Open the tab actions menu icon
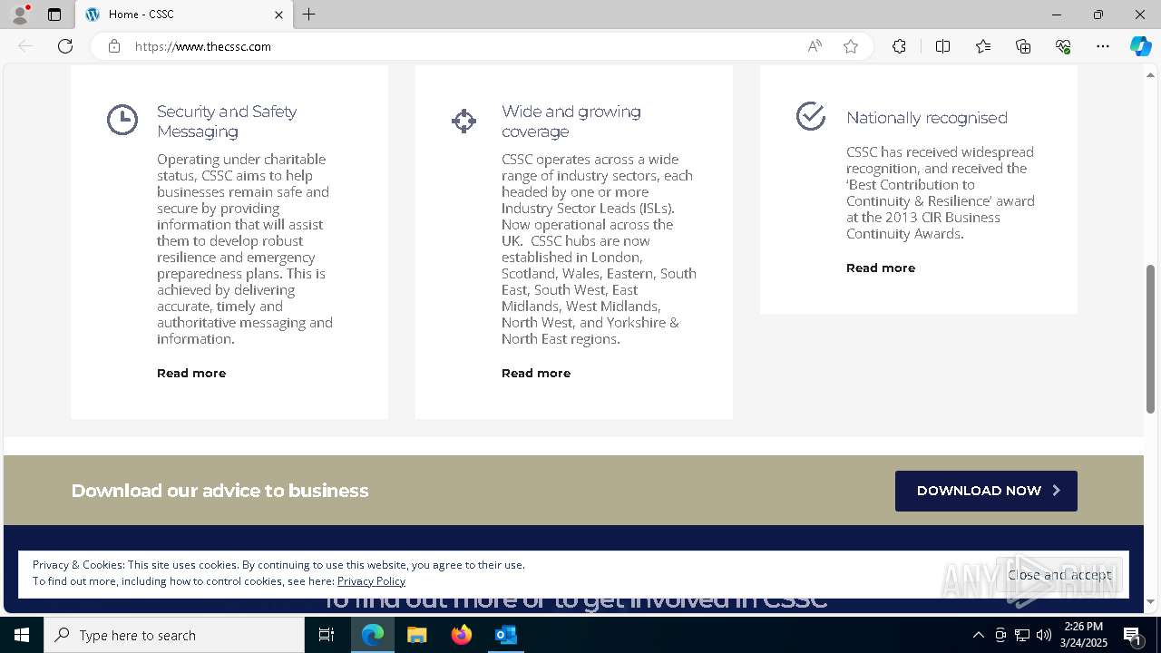Image resolution: width=1161 pixels, height=653 pixels. (x=54, y=15)
